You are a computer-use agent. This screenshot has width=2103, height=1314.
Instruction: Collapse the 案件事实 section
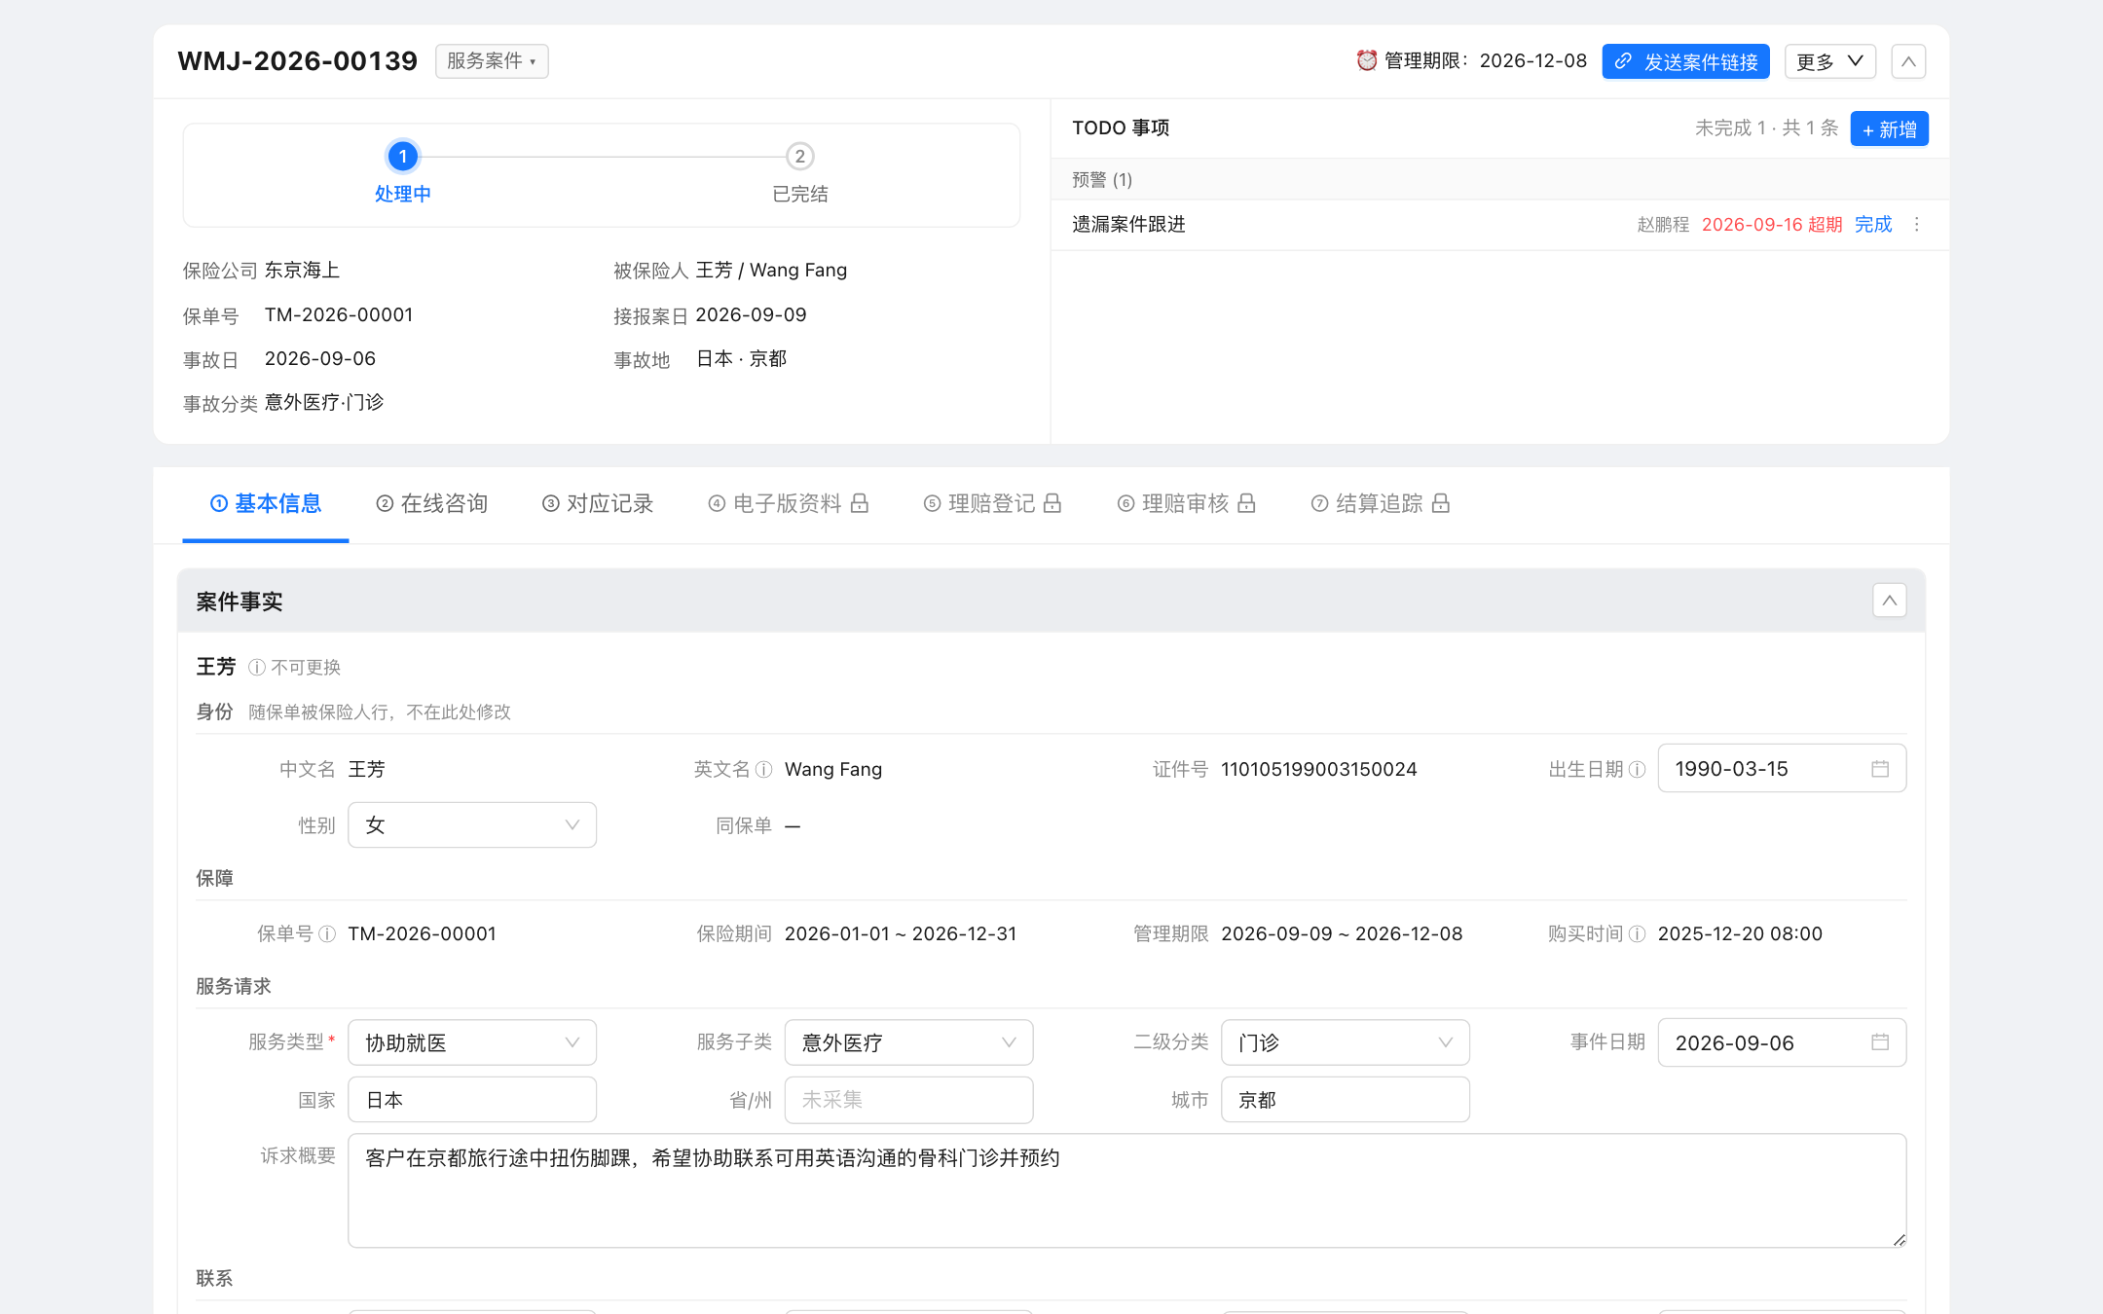[1889, 601]
